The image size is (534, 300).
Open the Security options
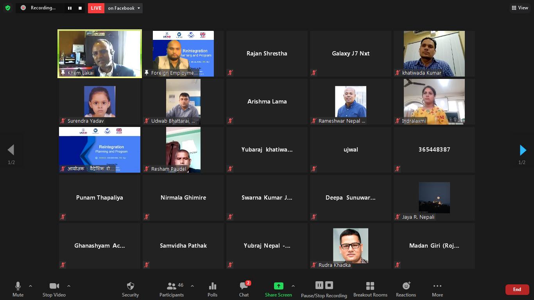click(130, 289)
